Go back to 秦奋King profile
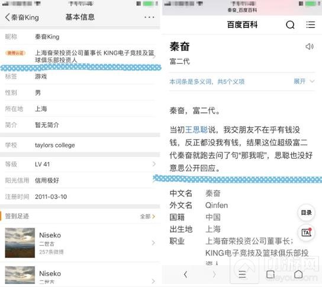322x287 pixels. pyautogui.click(x=22, y=17)
